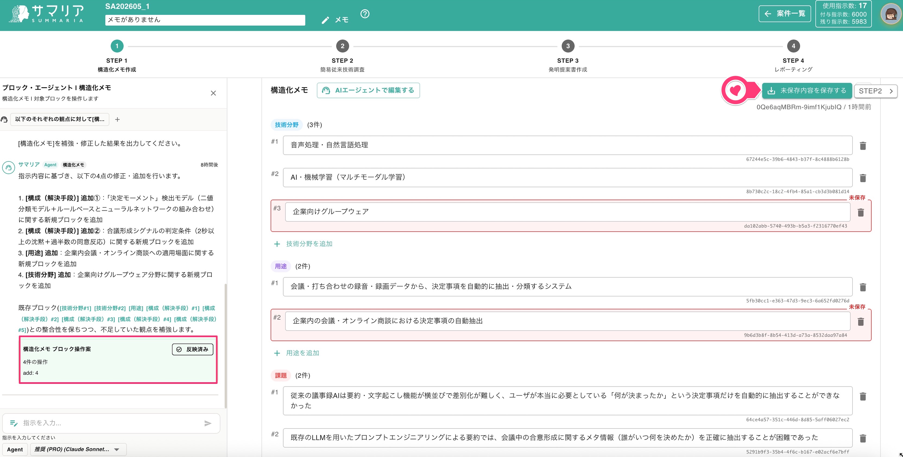Click the メモ edit button
Viewport: 903px width, 457px height.
(335, 20)
